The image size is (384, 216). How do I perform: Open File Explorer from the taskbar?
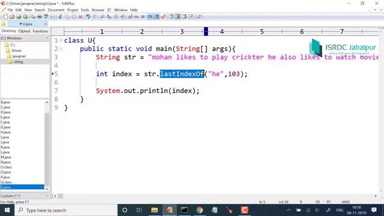coord(154,210)
